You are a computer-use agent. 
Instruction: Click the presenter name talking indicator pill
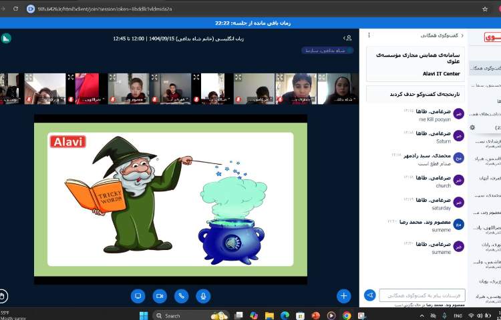point(327,50)
